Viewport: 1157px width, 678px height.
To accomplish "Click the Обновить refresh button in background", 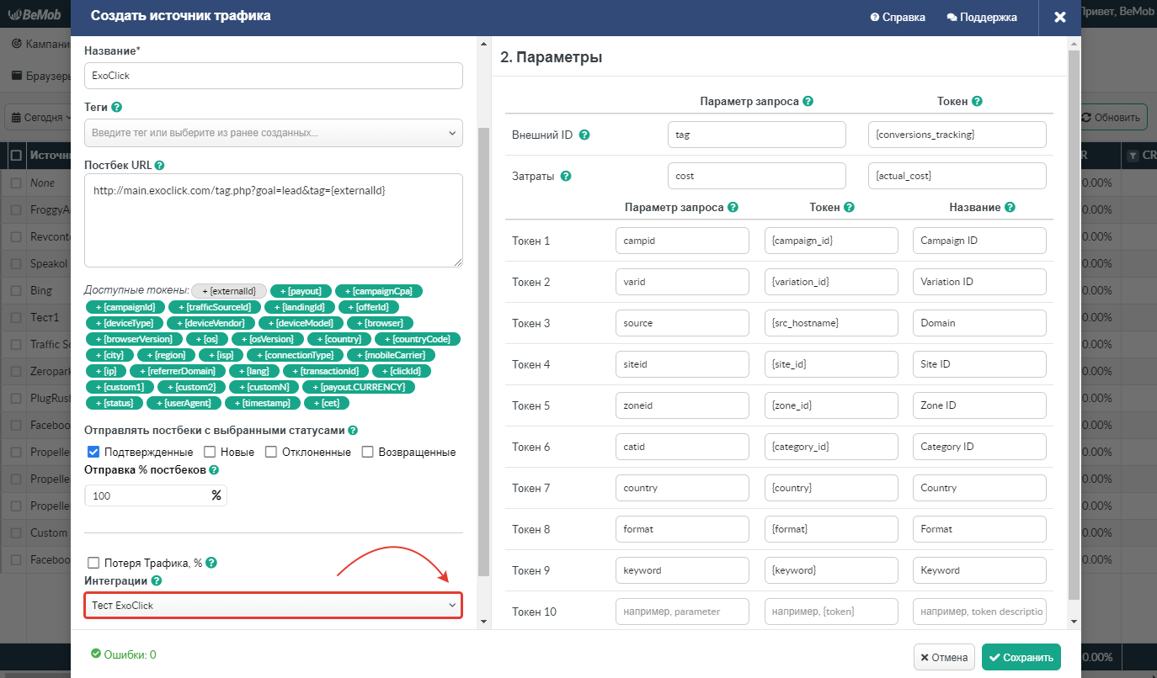I will tap(1113, 117).
